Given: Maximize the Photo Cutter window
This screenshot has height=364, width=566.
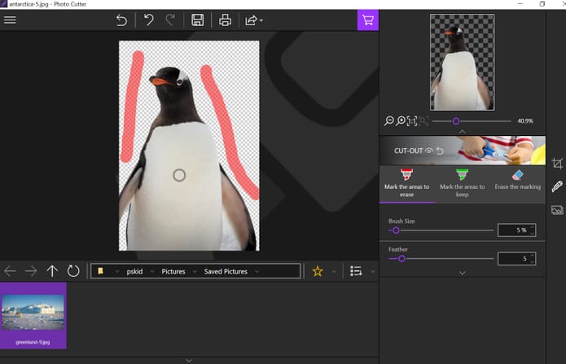Looking at the screenshot, I should [x=542, y=4].
